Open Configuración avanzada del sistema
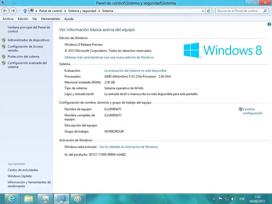Image resolution: width=272 pixels, height=204 pixels. click(27, 65)
